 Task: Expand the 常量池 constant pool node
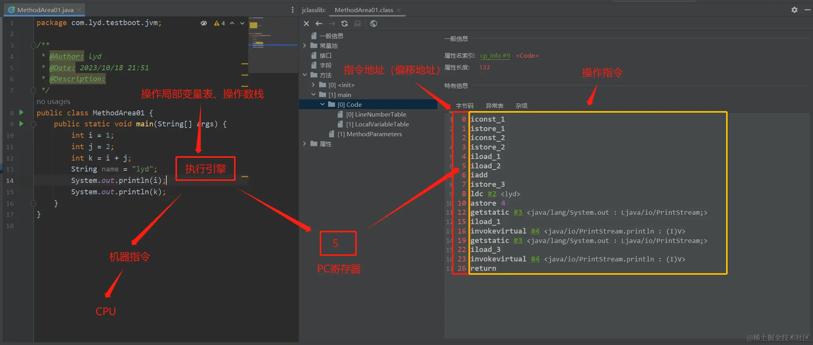[305, 46]
